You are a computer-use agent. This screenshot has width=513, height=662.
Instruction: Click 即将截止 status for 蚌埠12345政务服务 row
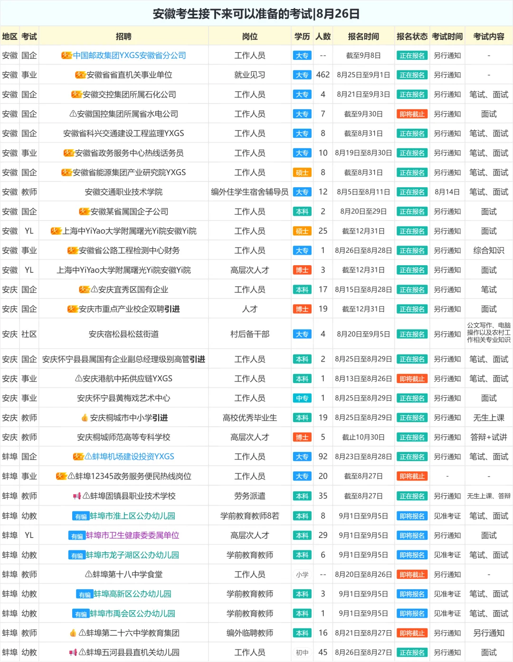pos(412,476)
